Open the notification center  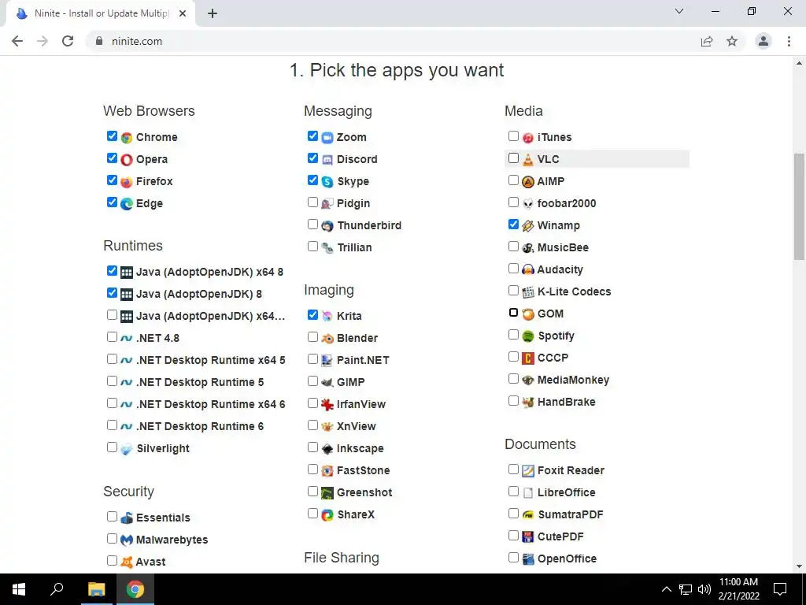780,589
